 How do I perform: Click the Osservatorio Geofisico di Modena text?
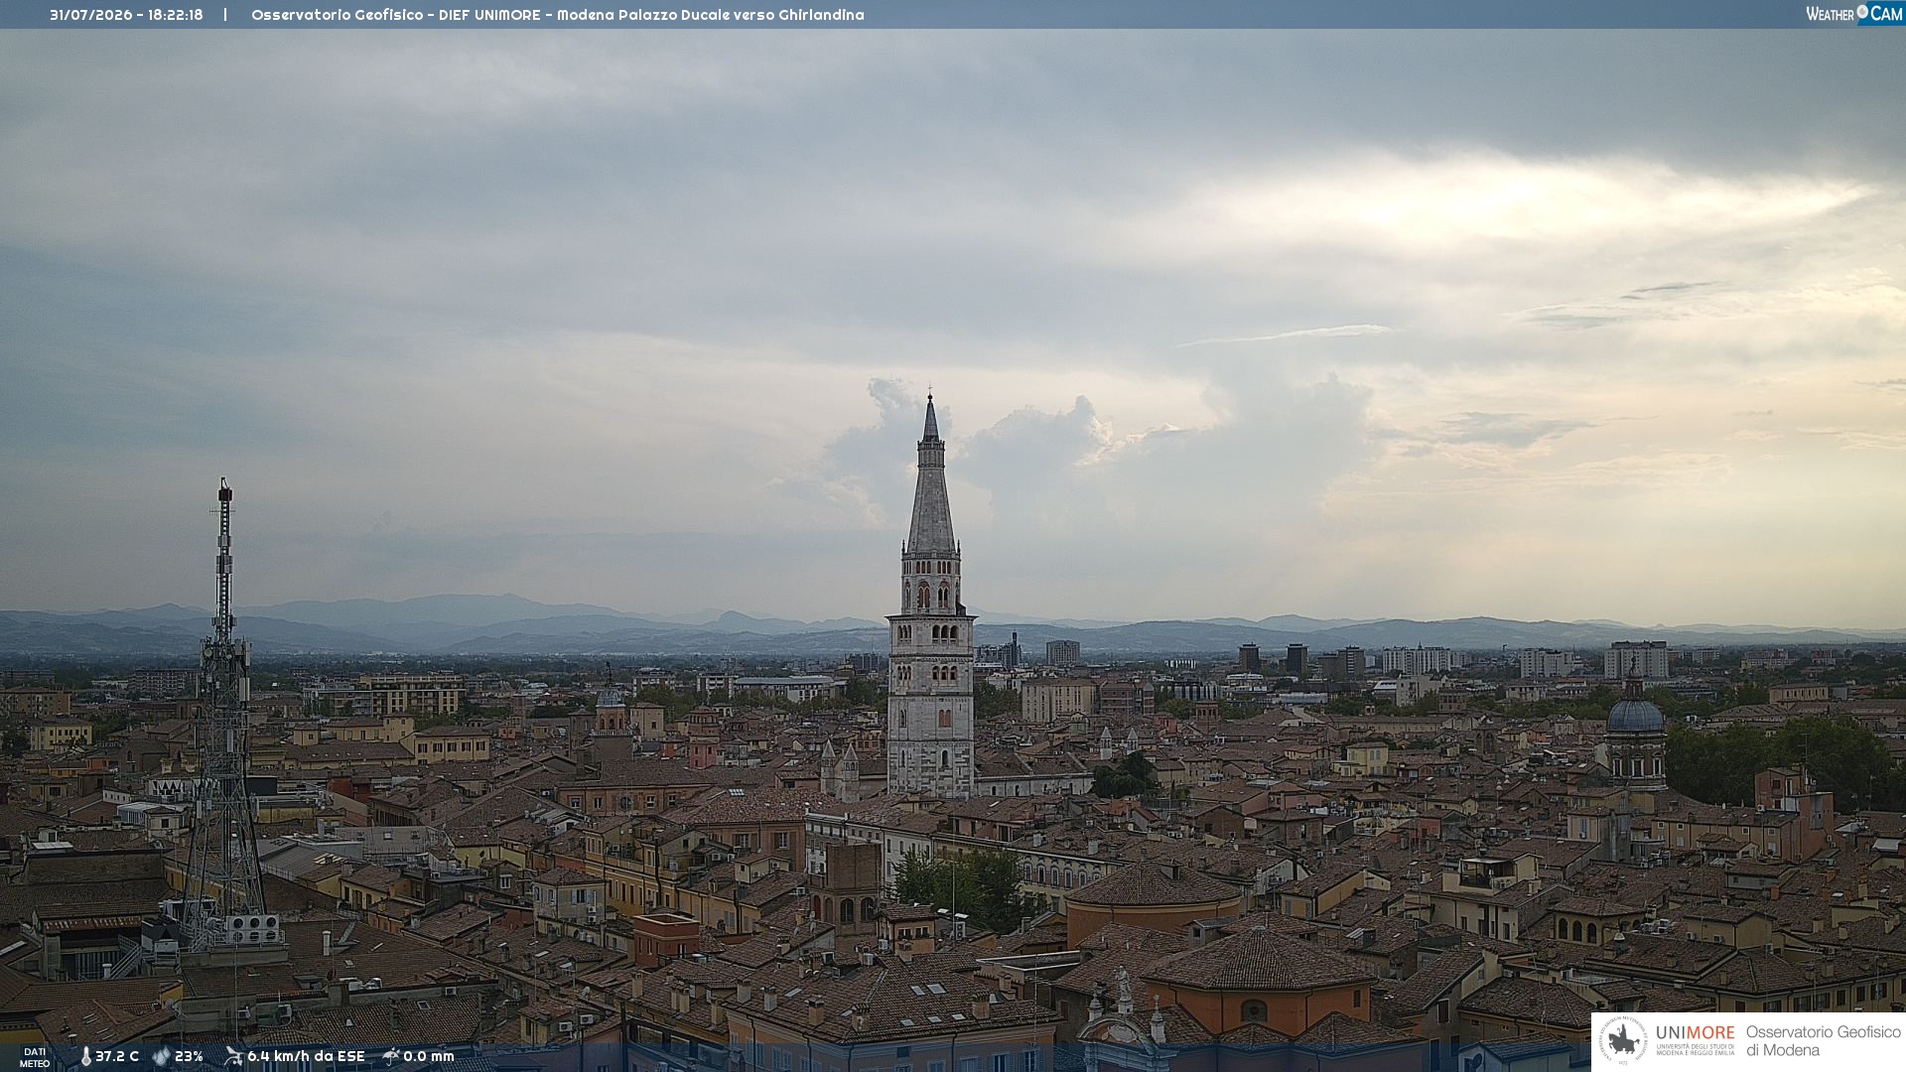point(1823,1041)
